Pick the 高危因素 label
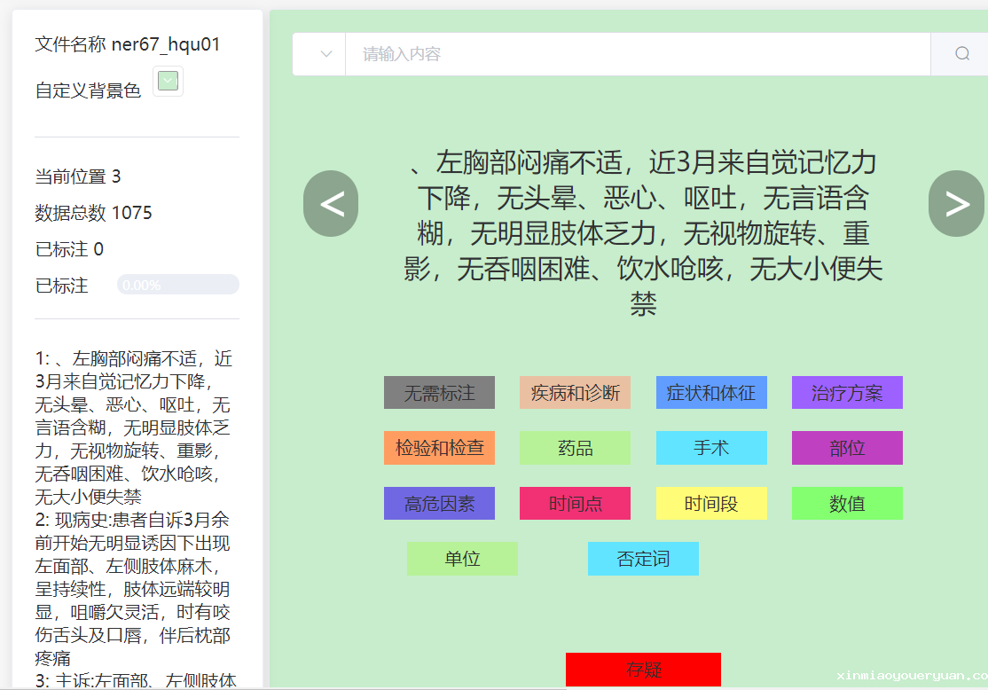 point(439,504)
